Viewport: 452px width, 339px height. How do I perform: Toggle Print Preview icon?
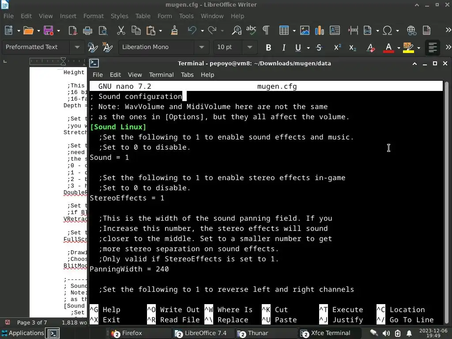pyautogui.click(x=103, y=30)
